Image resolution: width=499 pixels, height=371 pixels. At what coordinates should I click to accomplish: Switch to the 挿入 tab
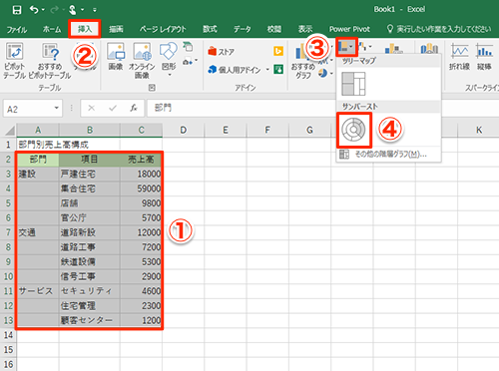pyautogui.click(x=85, y=29)
